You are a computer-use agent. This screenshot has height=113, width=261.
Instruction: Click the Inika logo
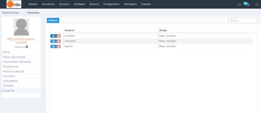click(14, 4)
